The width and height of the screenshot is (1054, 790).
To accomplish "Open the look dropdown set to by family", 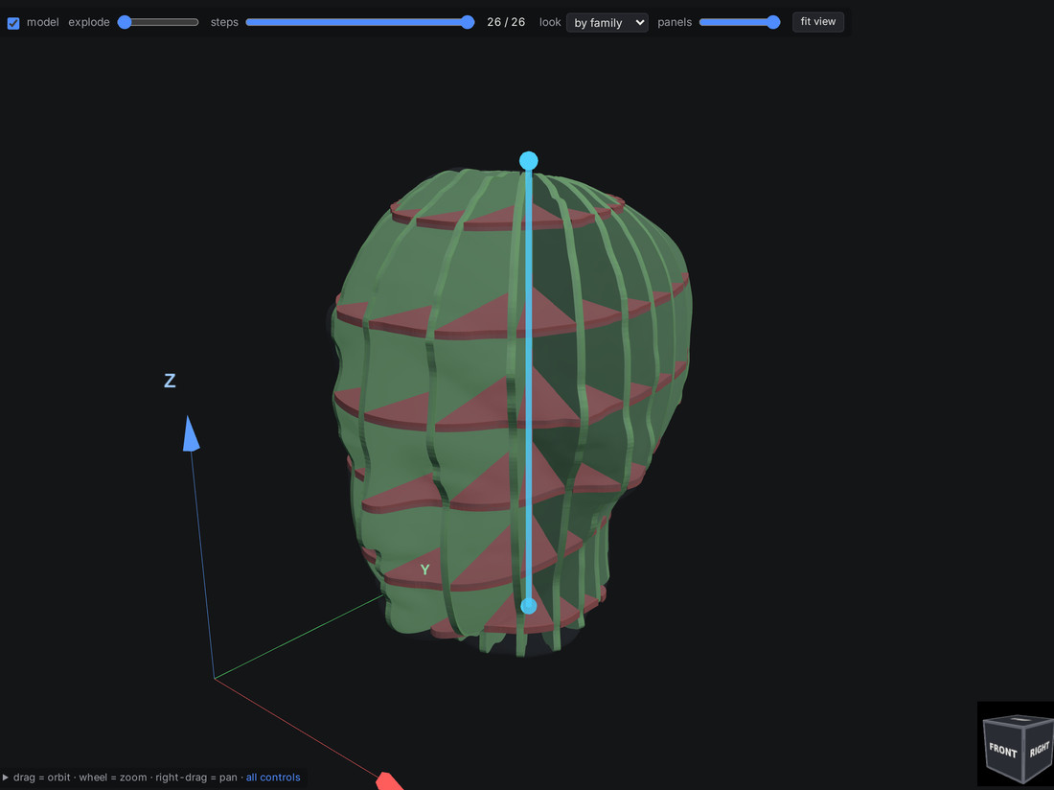I will click(x=607, y=23).
